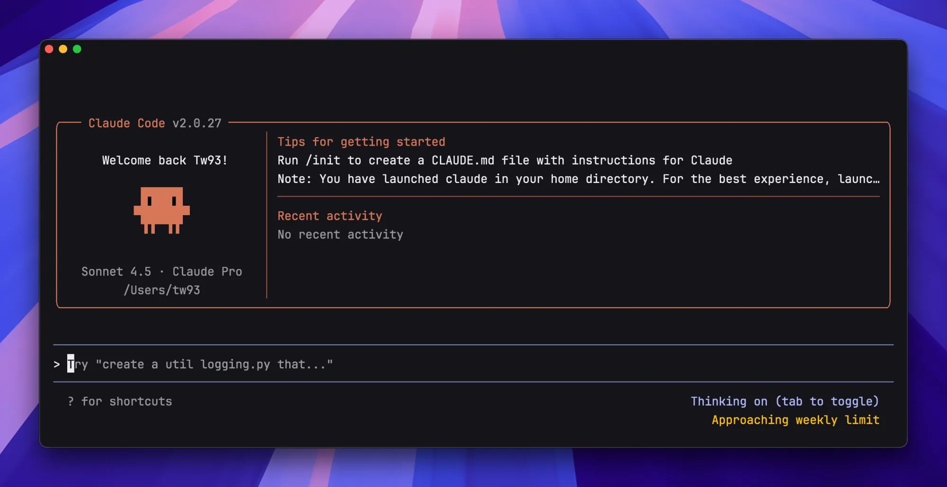
Task: Click the v2.0.27 version number
Action: 197,123
